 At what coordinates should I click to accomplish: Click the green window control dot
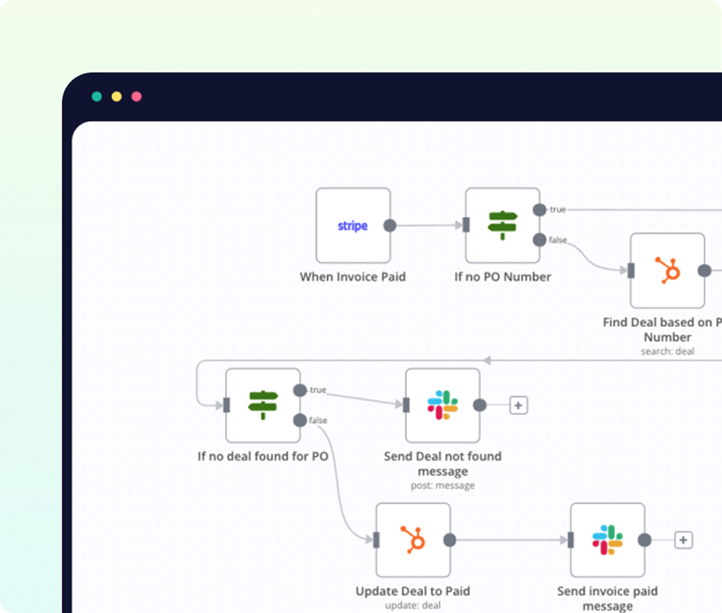(96, 96)
